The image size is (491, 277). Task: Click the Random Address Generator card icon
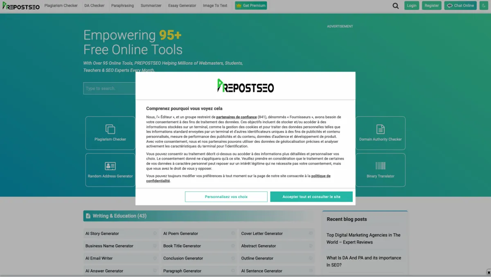coord(110,166)
